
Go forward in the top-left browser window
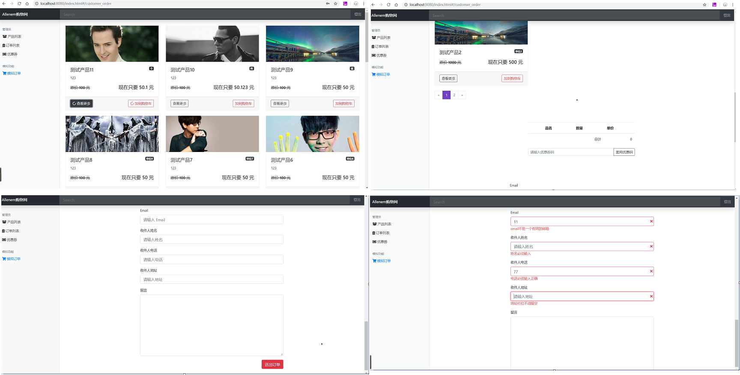[x=12, y=3]
